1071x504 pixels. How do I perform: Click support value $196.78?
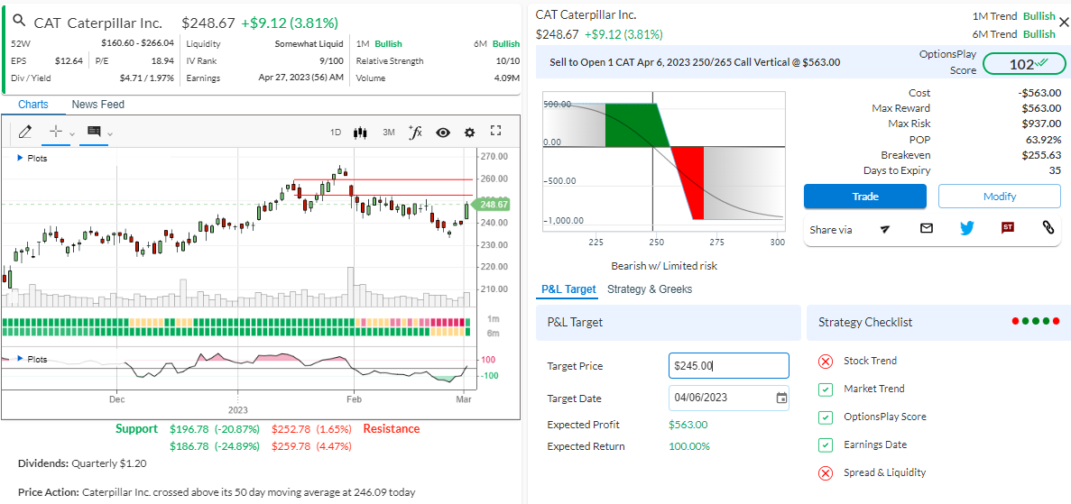click(189, 429)
